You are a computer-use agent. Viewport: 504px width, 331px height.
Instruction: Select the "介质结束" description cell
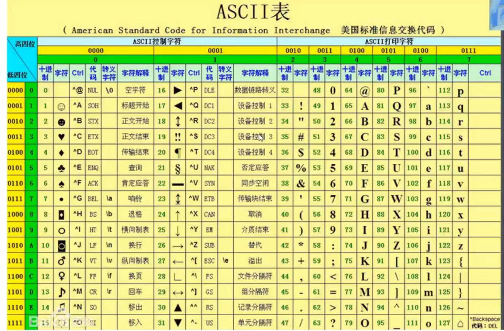click(x=255, y=230)
